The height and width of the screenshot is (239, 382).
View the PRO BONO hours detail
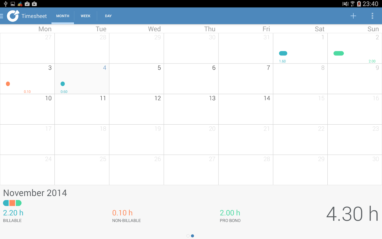pyautogui.click(x=230, y=216)
